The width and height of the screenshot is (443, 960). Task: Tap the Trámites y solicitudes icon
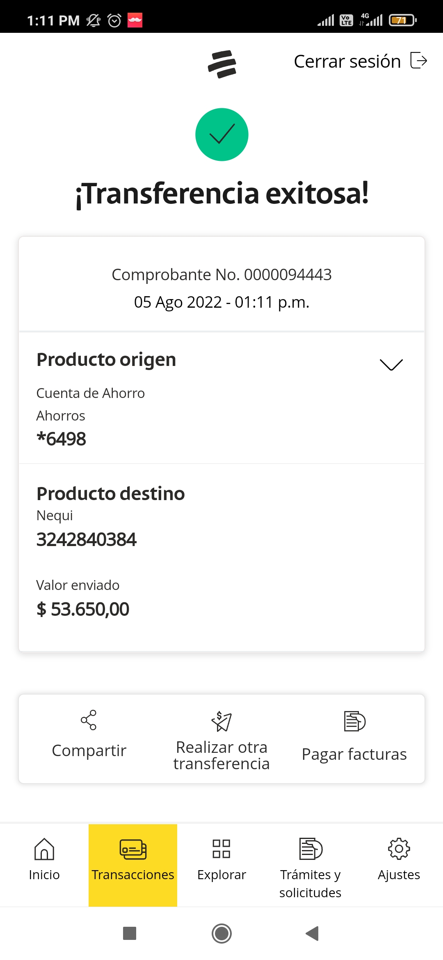[311, 849]
